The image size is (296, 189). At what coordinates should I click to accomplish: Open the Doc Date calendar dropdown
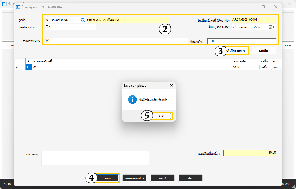(x=272, y=27)
